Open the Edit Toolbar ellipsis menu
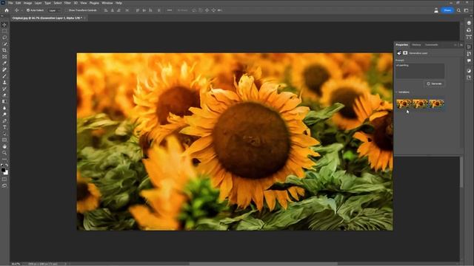Image resolution: width=474 pixels, height=266 pixels. (x=4, y=159)
